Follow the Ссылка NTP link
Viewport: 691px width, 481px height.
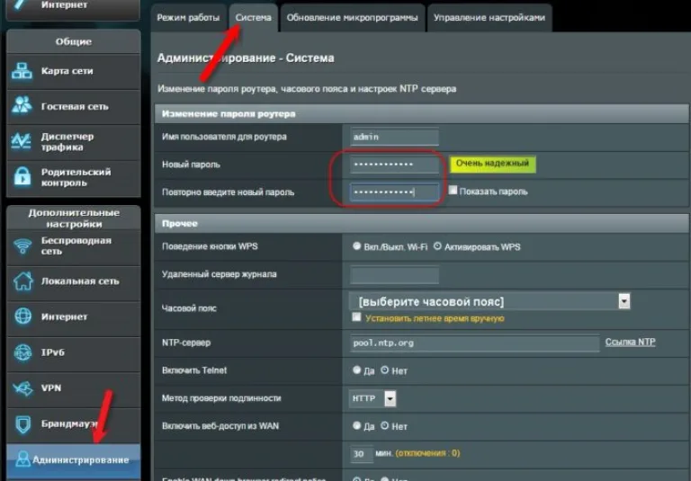click(x=630, y=342)
